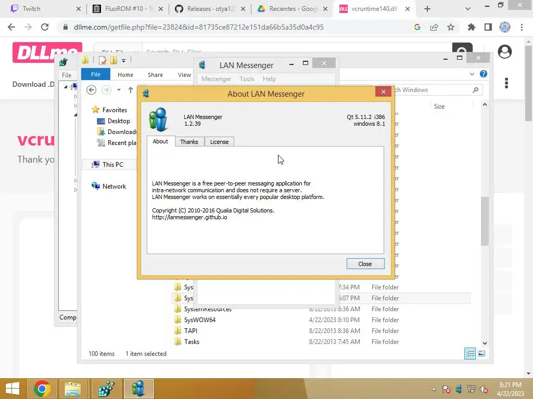Screen dimensions: 533x399
Task: Select Recent places in navigation pane
Action: pos(118,143)
